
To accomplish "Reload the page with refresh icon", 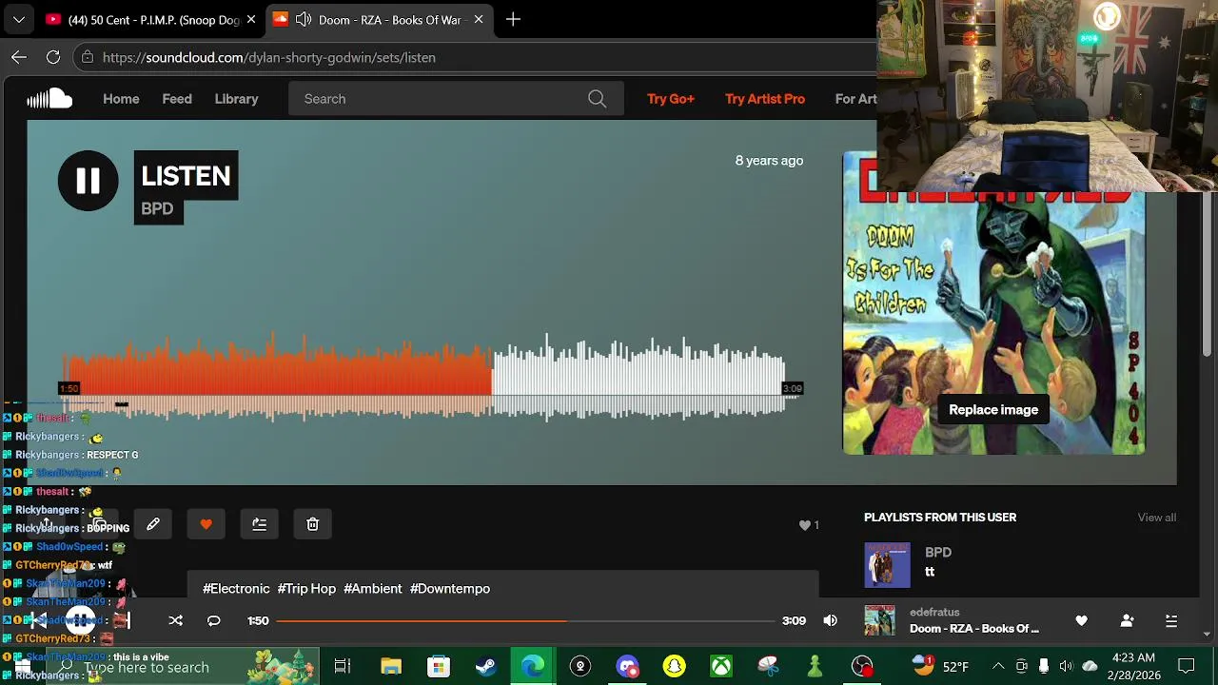I will pos(53,57).
